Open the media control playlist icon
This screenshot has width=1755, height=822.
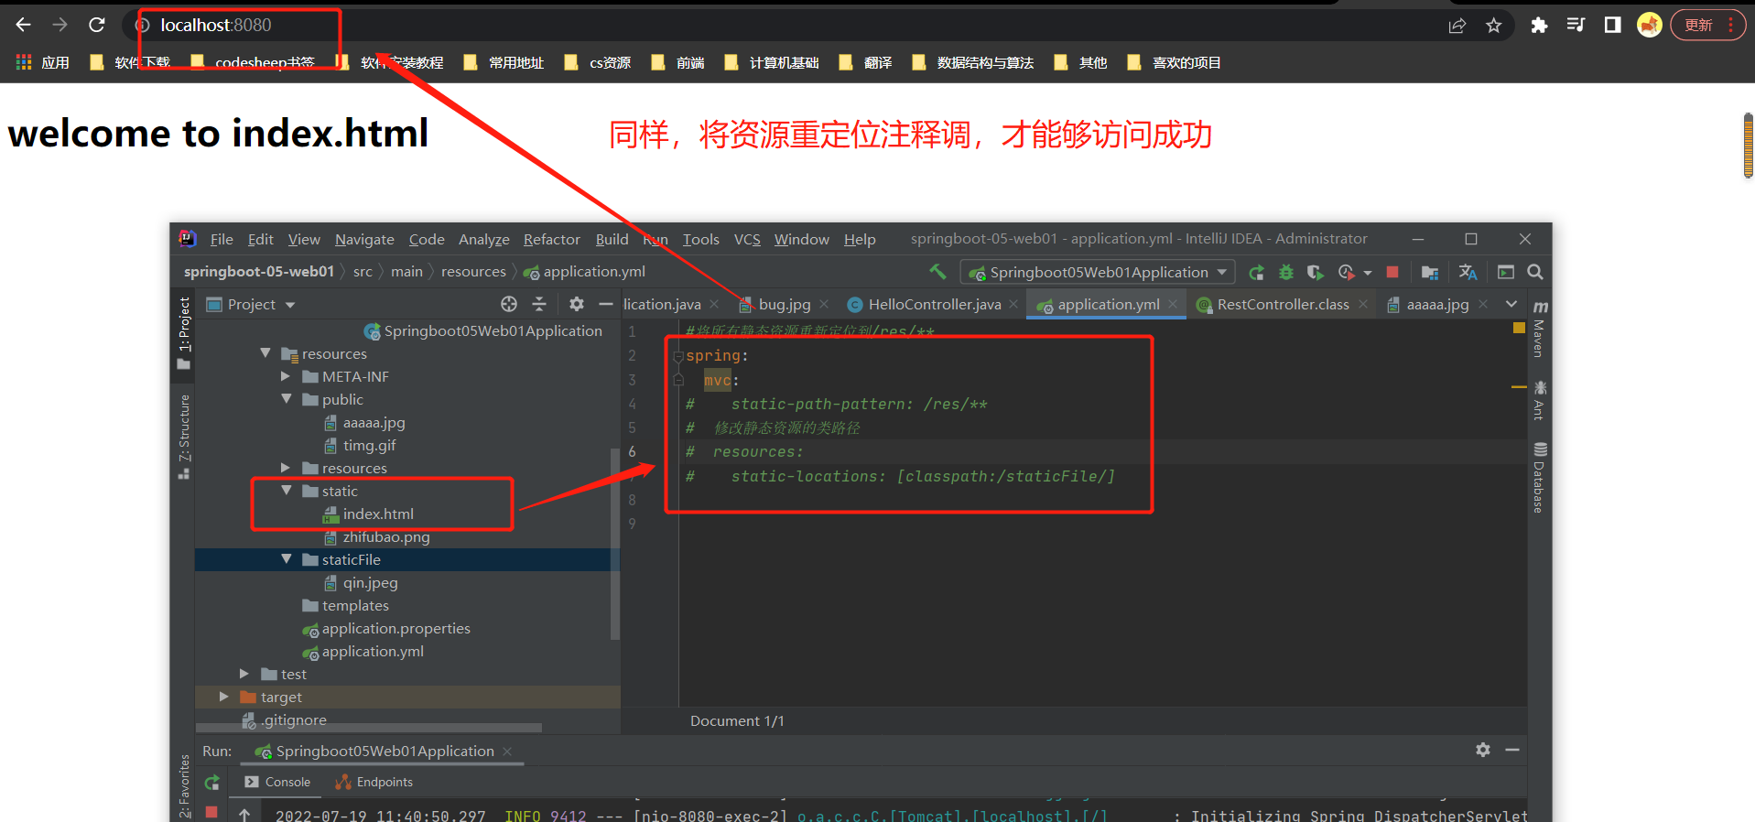[1576, 25]
